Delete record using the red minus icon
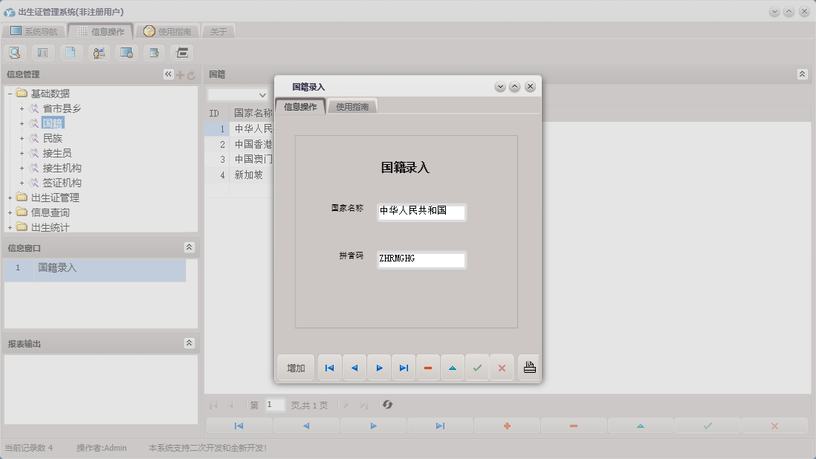Image resolution: width=816 pixels, height=459 pixels. pyautogui.click(x=428, y=367)
